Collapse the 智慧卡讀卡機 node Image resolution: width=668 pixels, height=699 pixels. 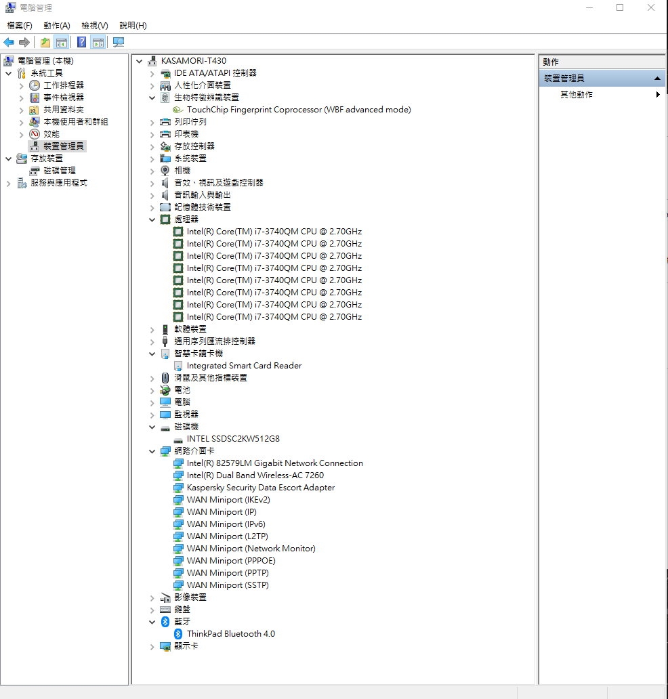[x=152, y=354]
